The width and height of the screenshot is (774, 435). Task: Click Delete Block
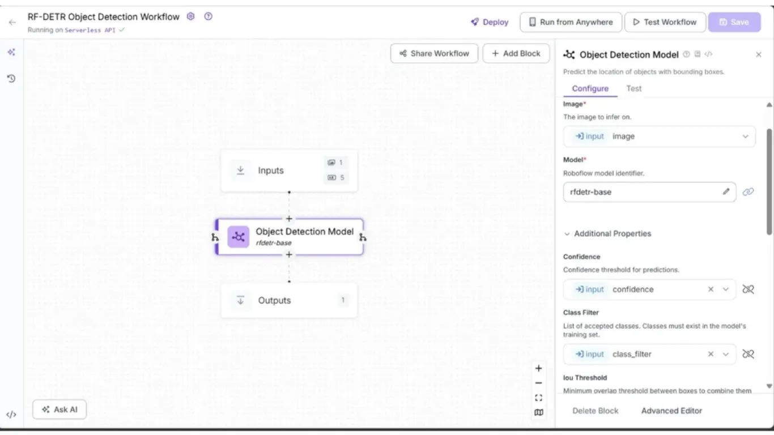click(596, 411)
